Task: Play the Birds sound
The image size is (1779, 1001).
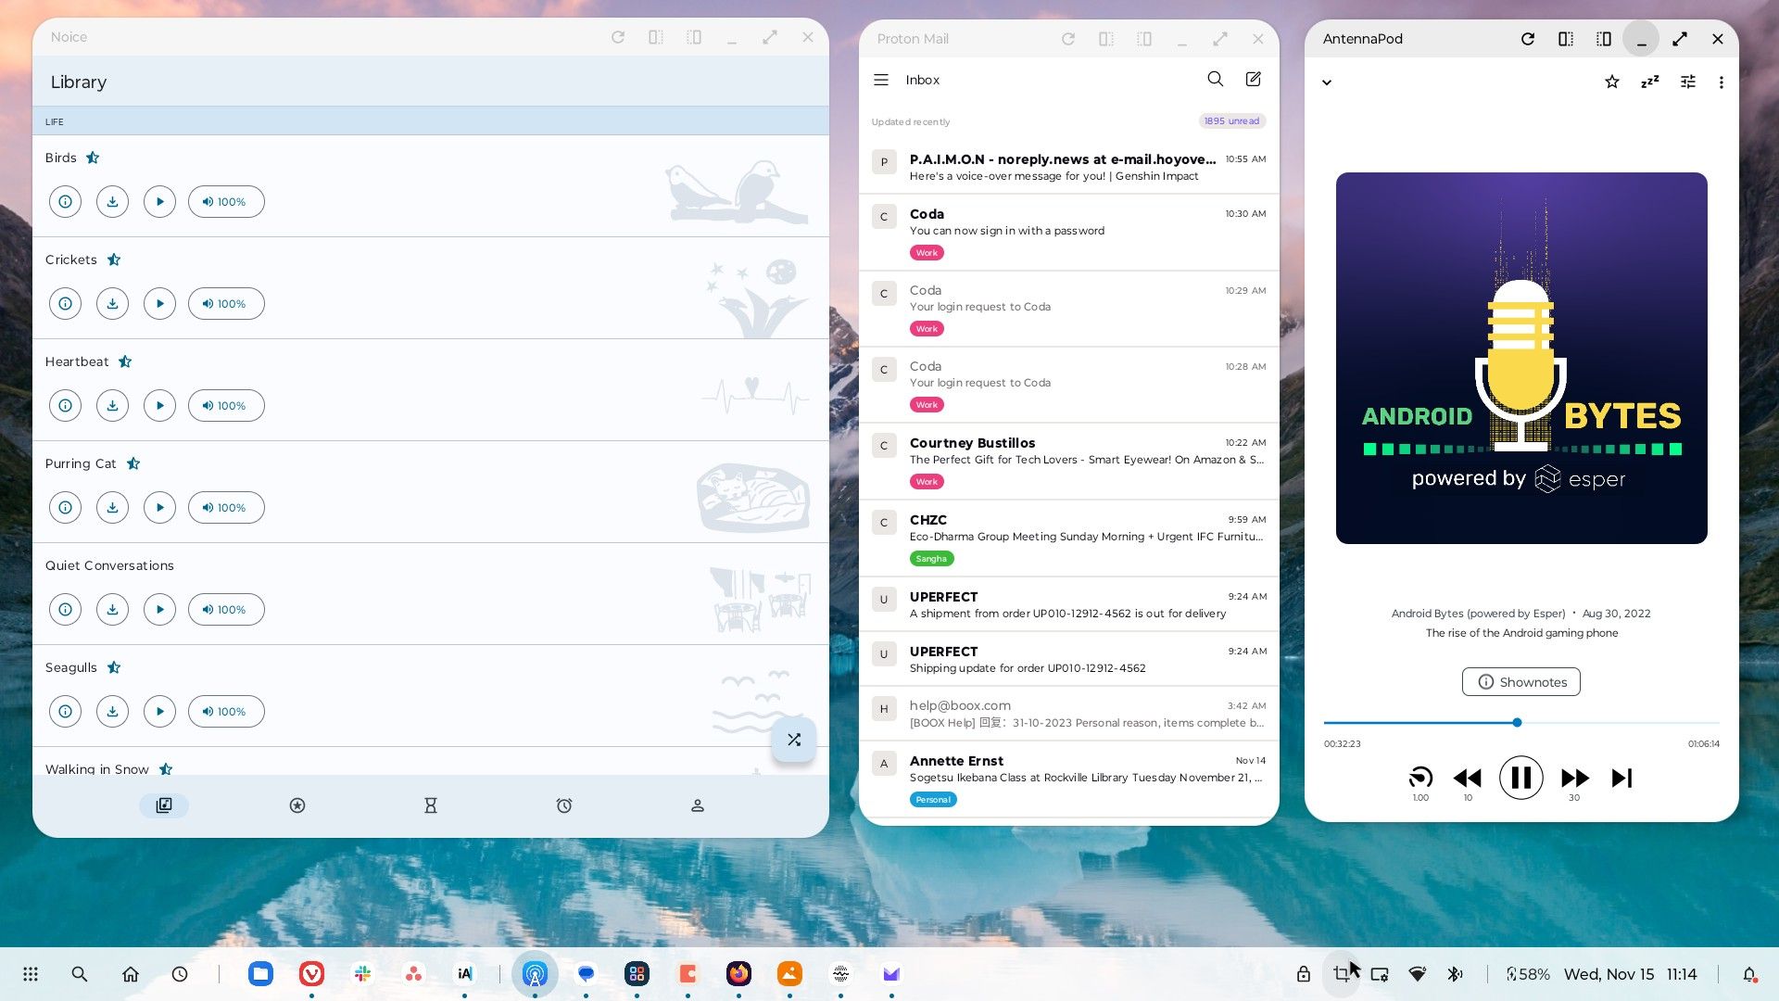Action: click(x=159, y=202)
